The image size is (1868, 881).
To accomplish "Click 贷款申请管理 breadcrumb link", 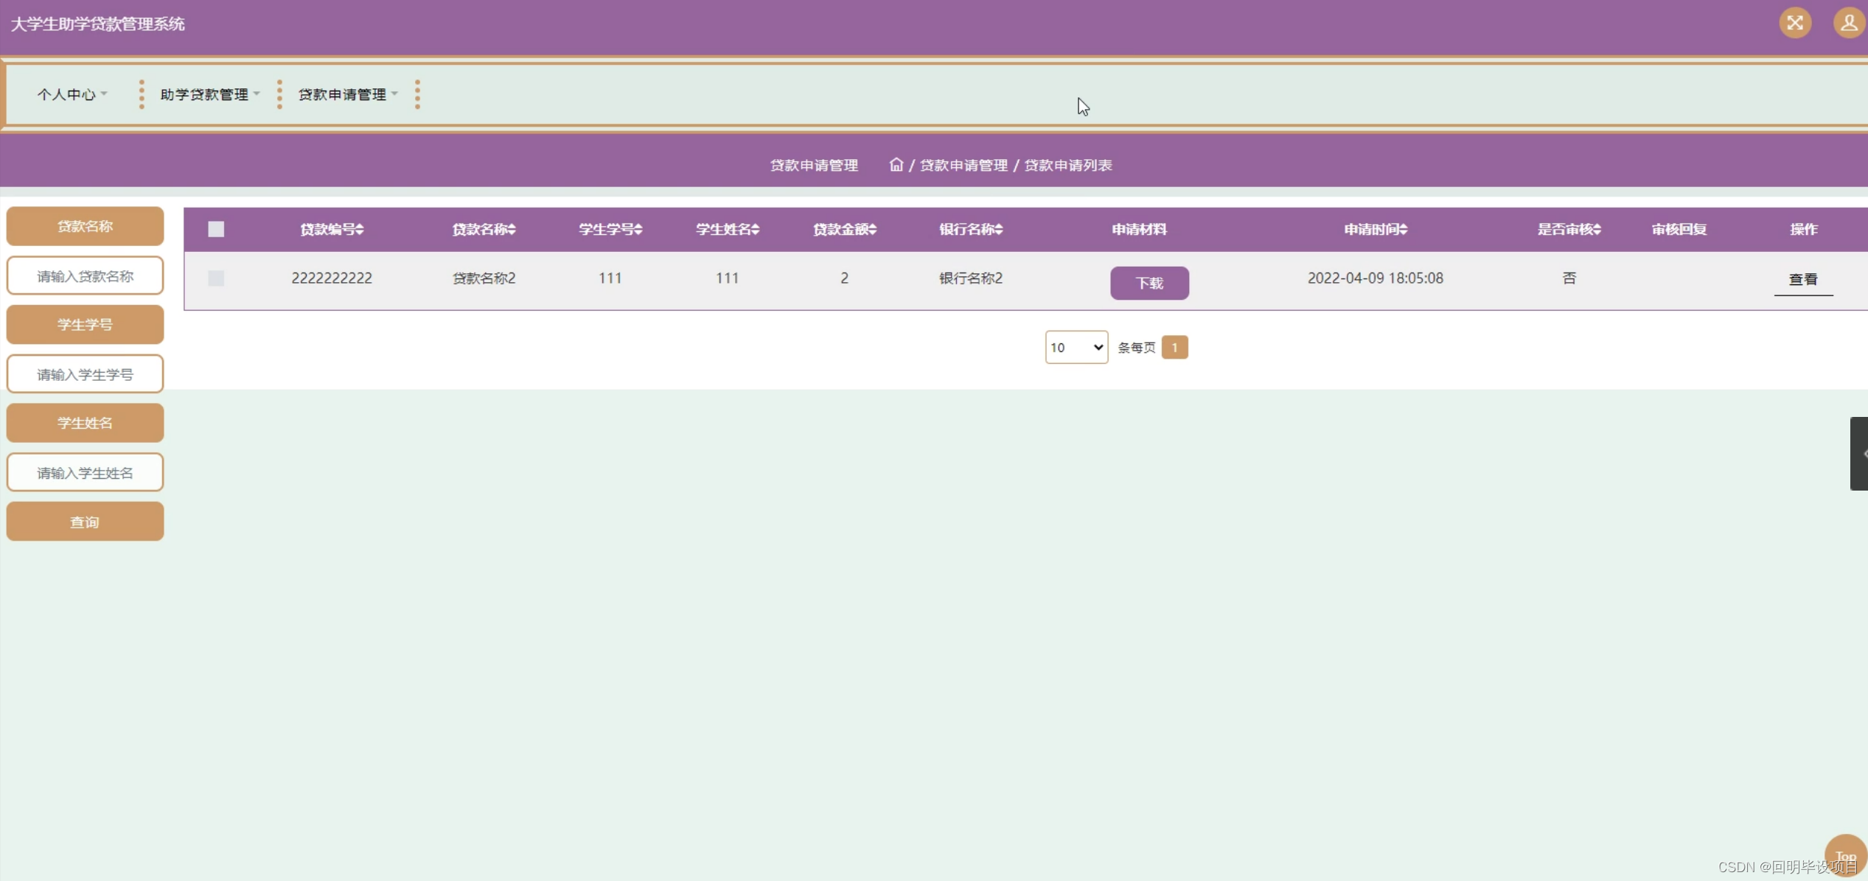I will (963, 165).
